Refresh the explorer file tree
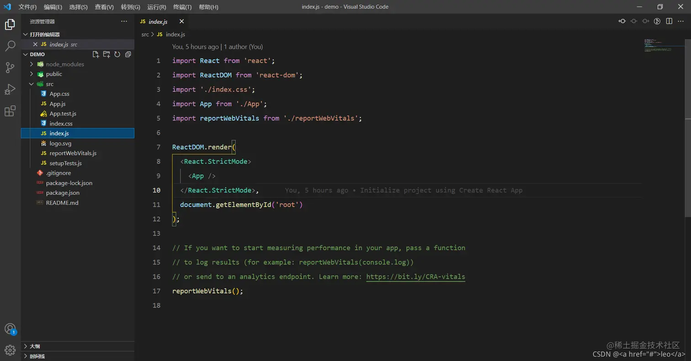Viewport: 691px width, 361px height. tap(117, 54)
